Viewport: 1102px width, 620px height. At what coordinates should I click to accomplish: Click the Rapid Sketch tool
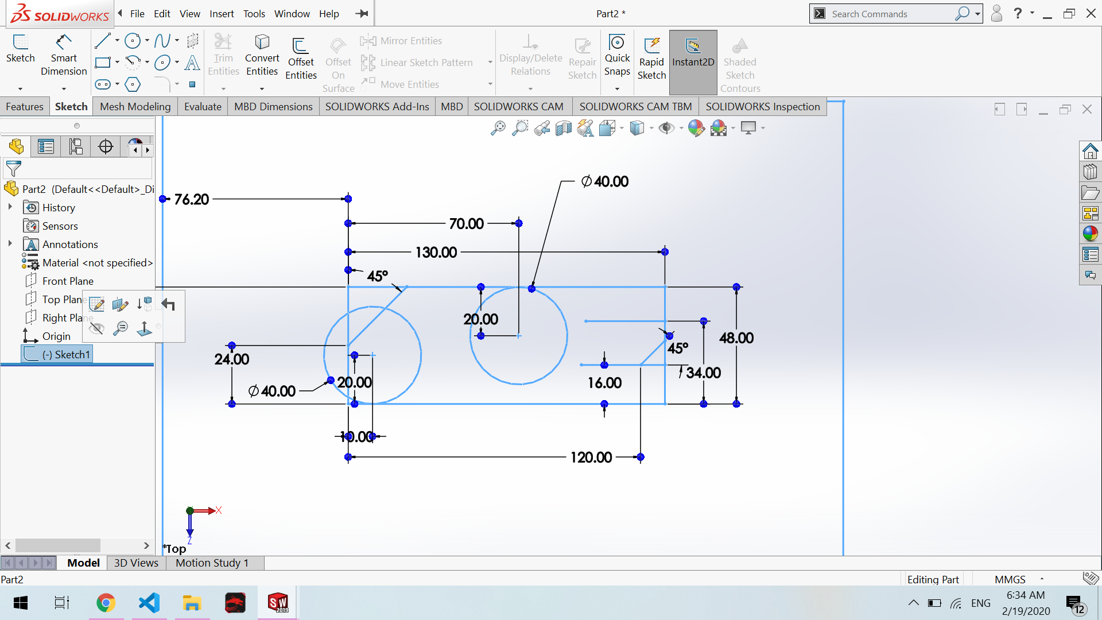(651, 59)
